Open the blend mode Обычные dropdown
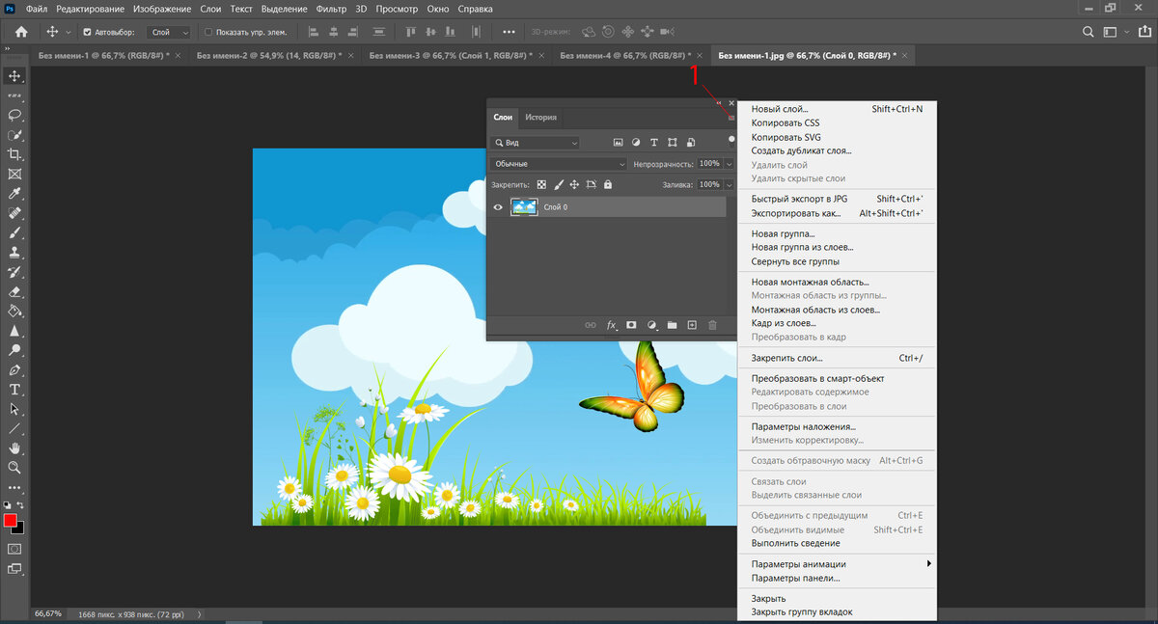 point(559,164)
